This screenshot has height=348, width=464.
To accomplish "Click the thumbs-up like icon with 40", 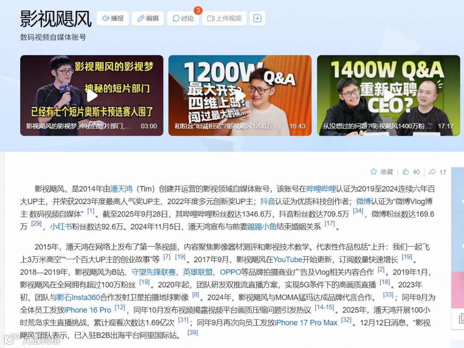I will (x=411, y=172).
